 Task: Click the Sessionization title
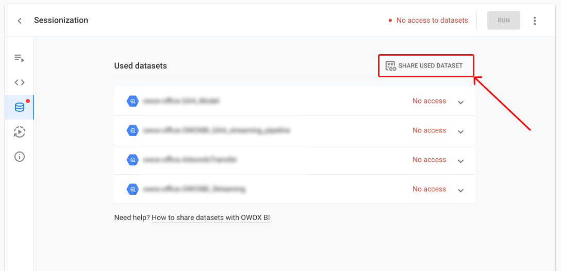coord(61,21)
